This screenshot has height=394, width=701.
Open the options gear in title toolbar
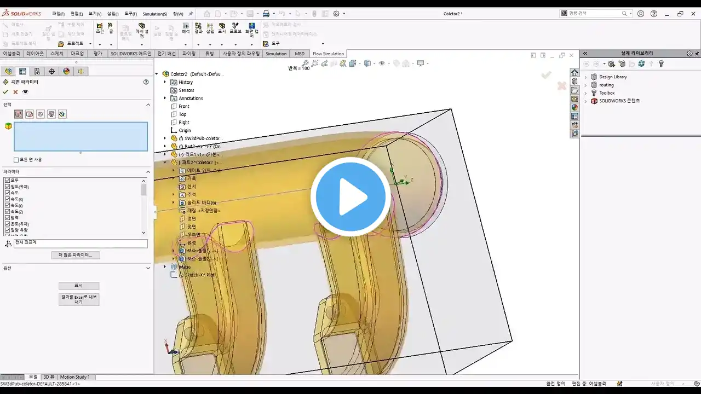tap(336, 14)
